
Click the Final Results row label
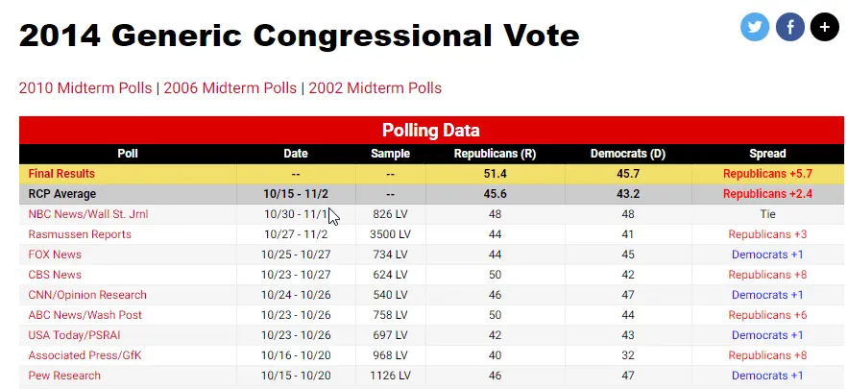pyautogui.click(x=61, y=174)
